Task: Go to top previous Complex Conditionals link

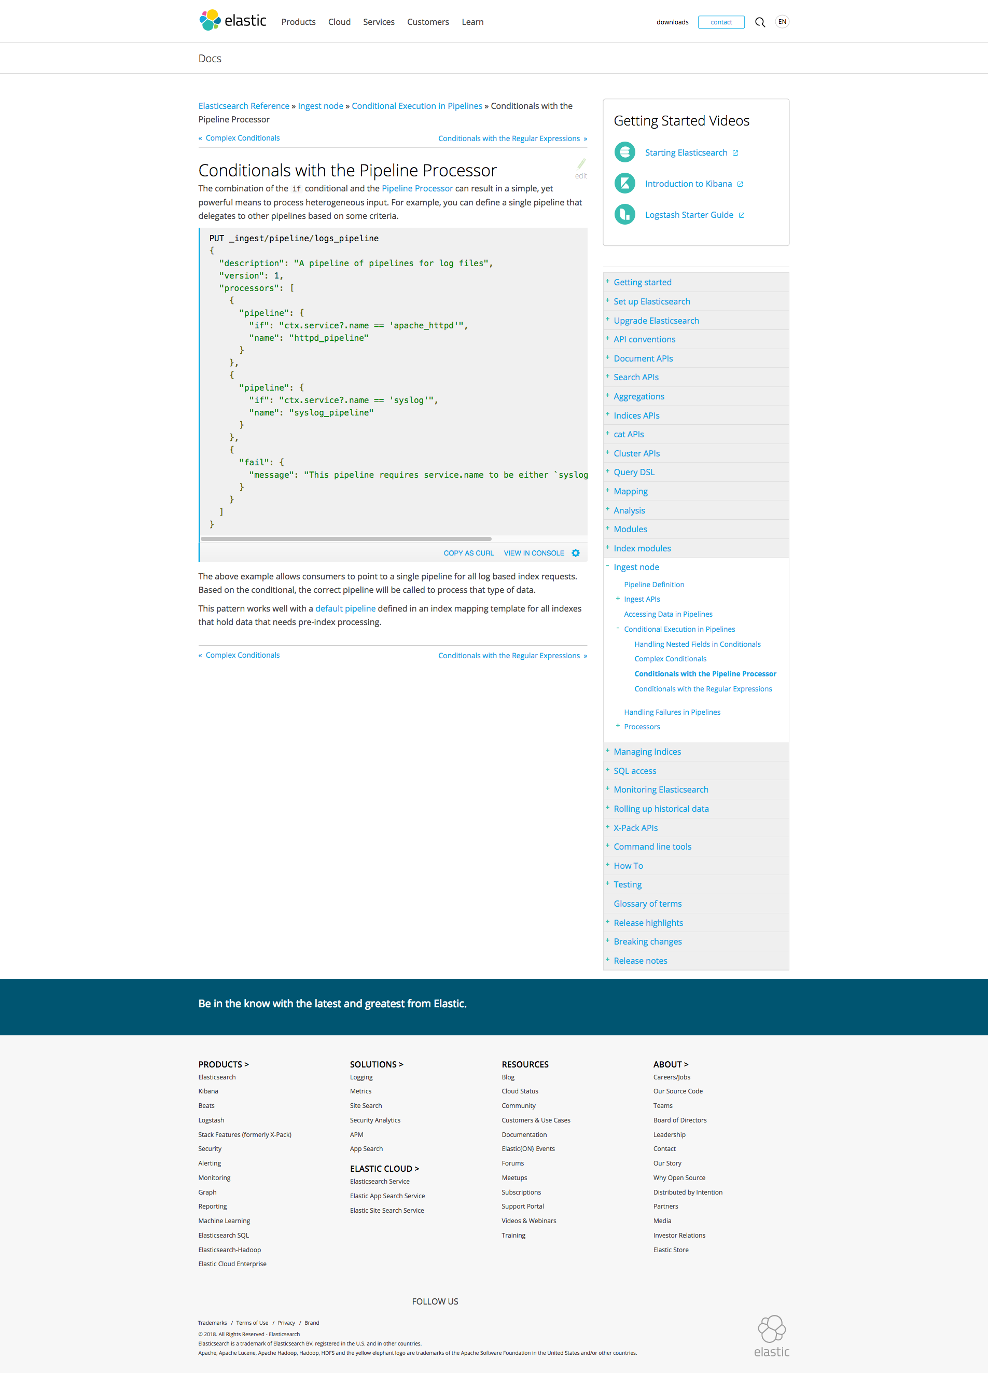Action: pos(242,138)
